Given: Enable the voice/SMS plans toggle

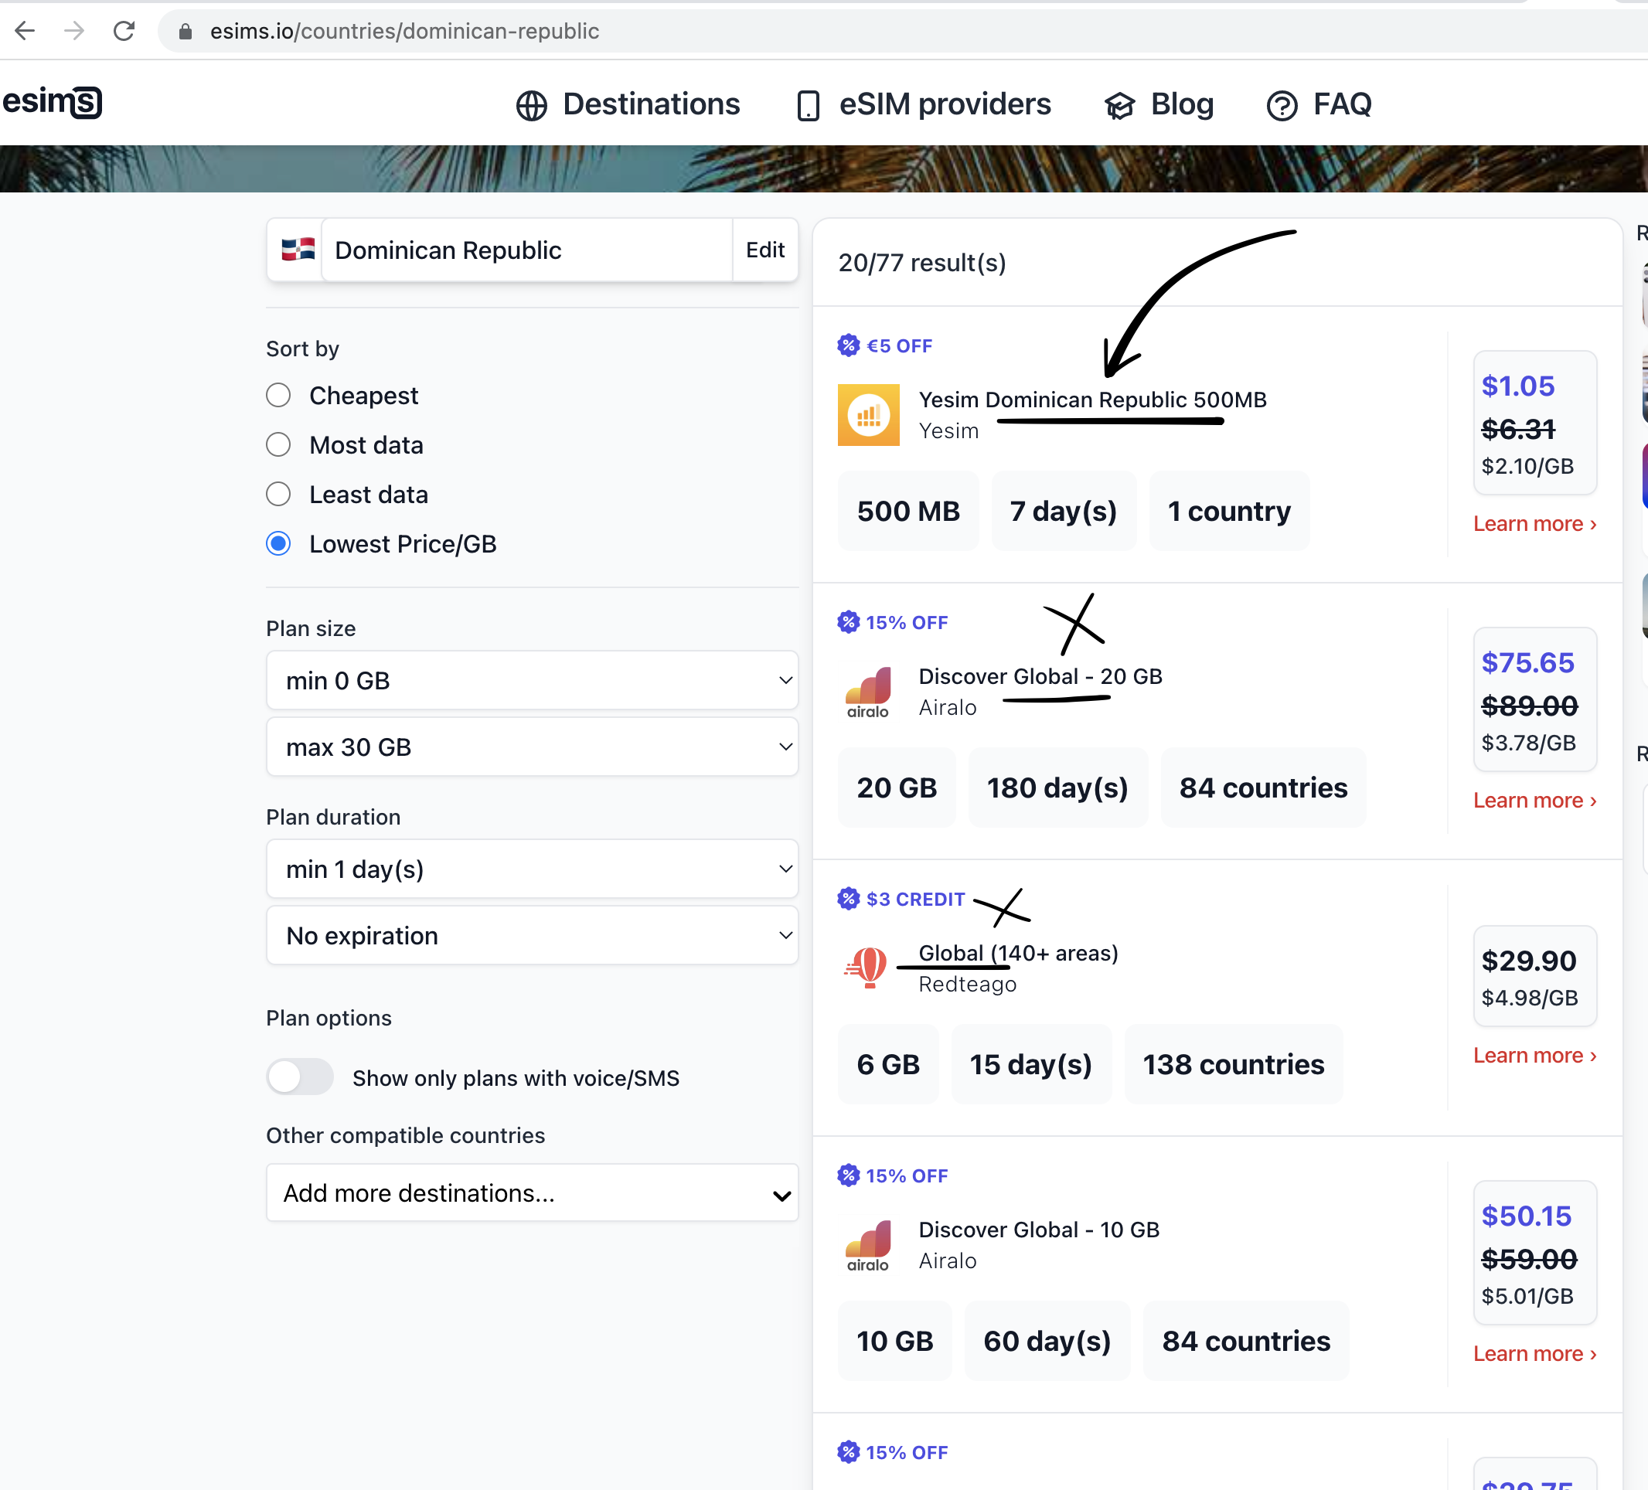Looking at the screenshot, I should coord(300,1077).
